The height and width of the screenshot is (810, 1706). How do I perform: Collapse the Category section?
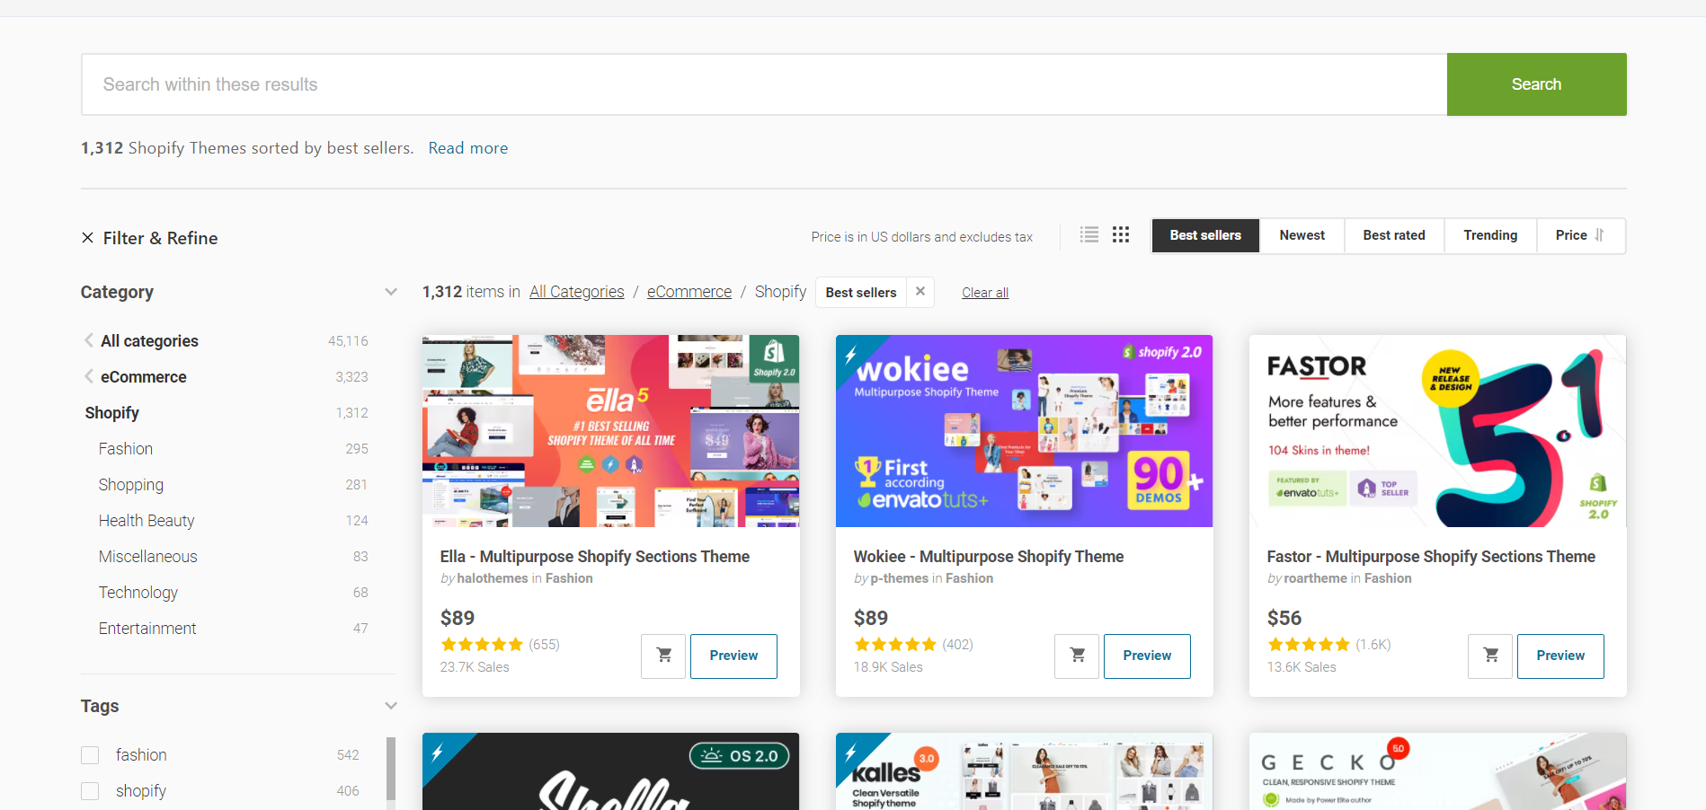[x=391, y=292]
